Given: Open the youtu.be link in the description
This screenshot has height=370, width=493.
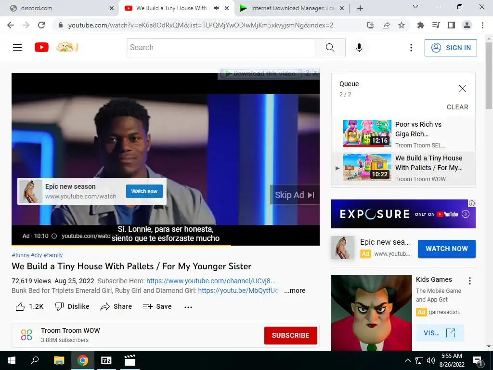Looking at the screenshot, I should click(x=239, y=291).
